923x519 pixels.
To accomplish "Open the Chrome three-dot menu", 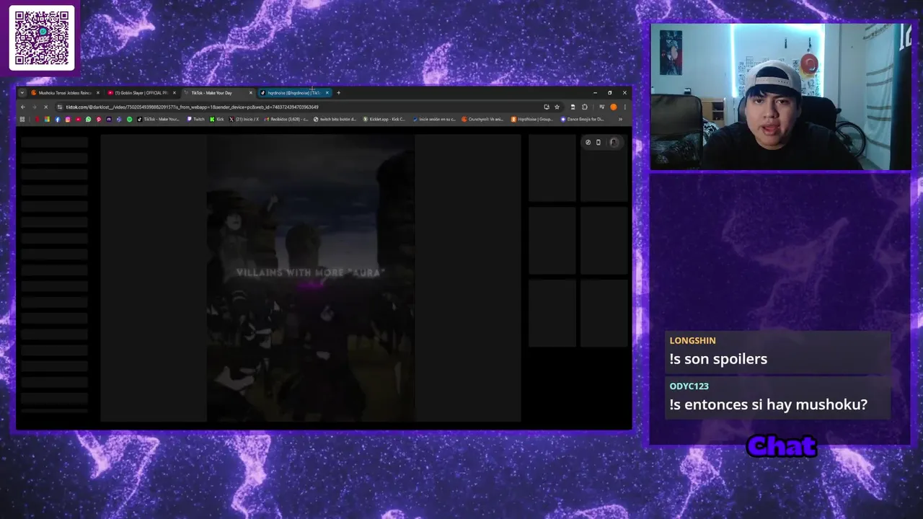I will pos(624,107).
